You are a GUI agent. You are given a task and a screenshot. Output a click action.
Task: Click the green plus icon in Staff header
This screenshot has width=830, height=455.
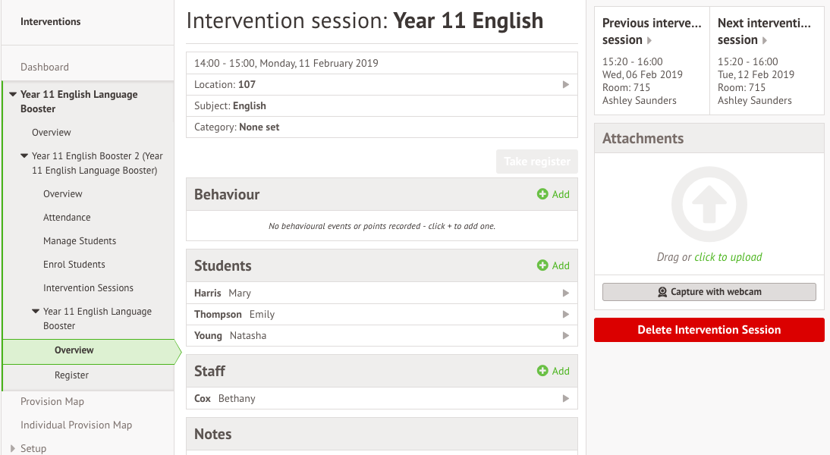point(542,370)
